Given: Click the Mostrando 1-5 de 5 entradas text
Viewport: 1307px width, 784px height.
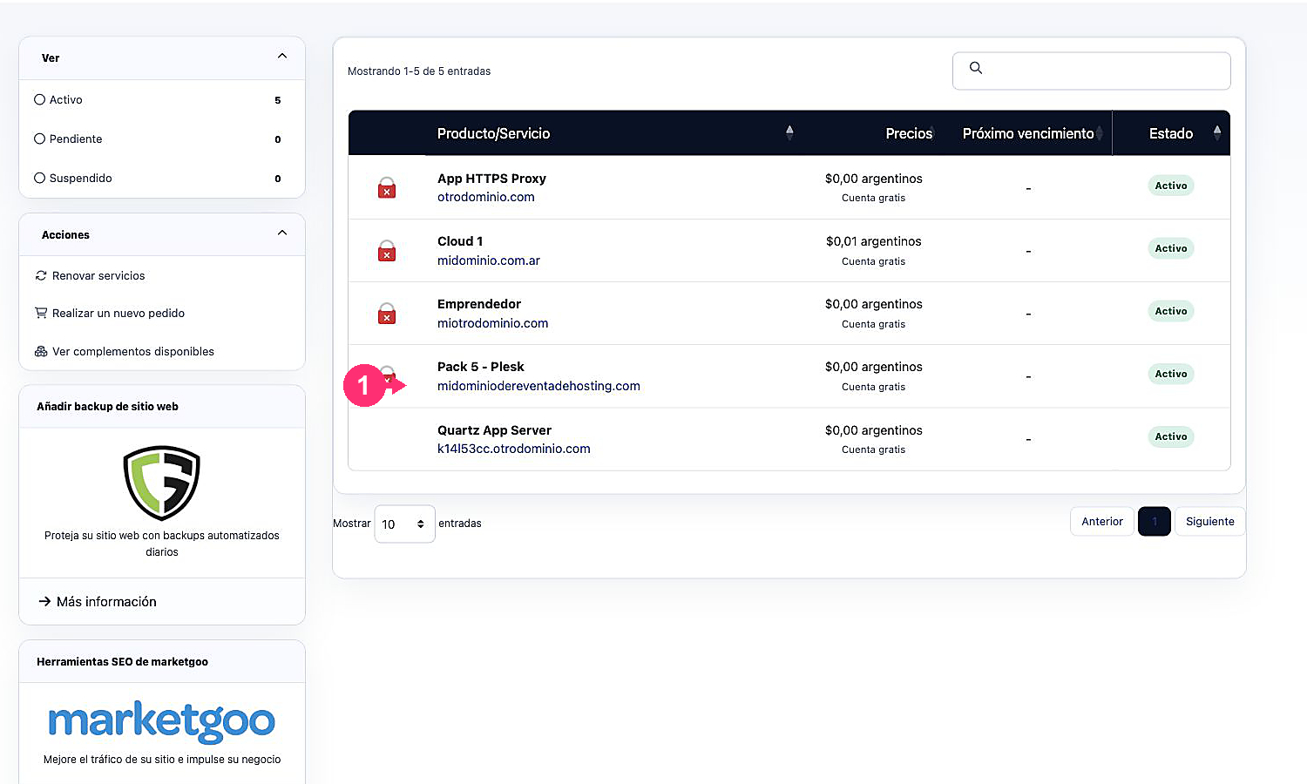Looking at the screenshot, I should pyautogui.click(x=419, y=71).
